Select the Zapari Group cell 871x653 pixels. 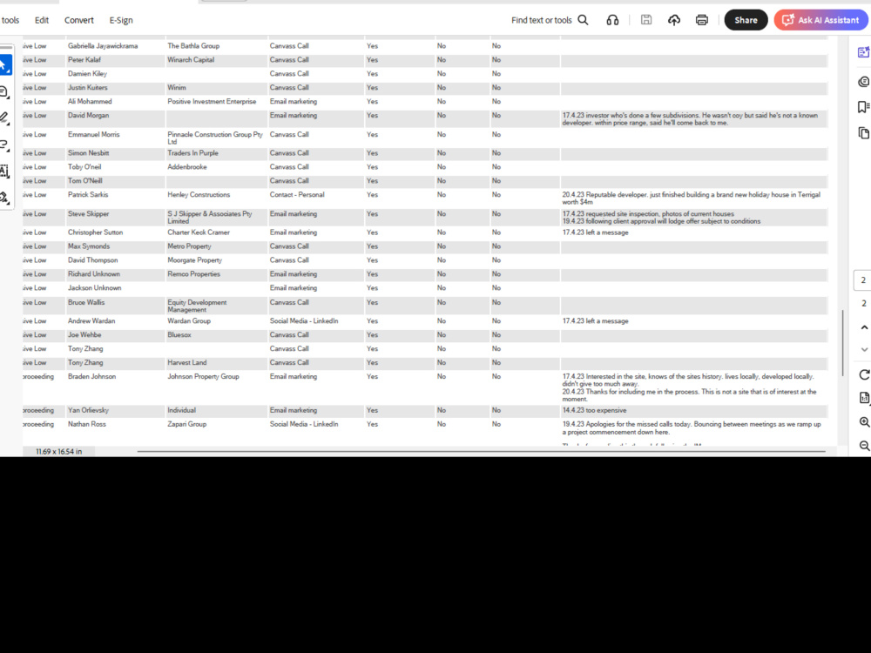186,424
